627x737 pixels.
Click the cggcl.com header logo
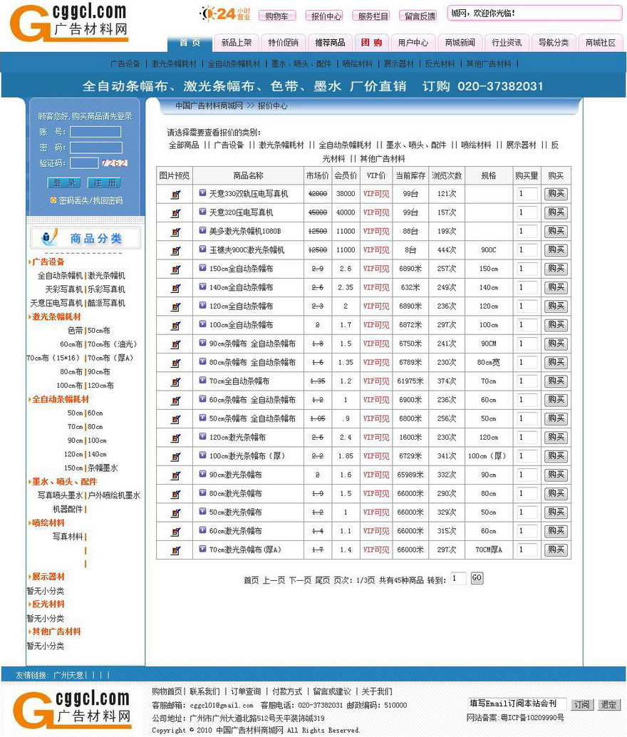tap(68, 22)
